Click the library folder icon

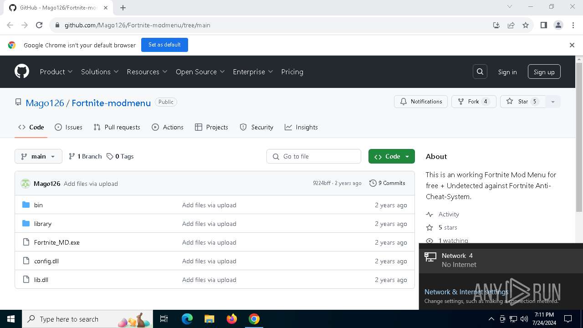pyautogui.click(x=26, y=224)
